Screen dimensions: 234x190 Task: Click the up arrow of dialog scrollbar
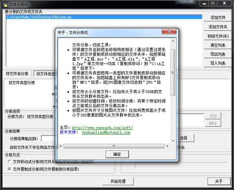pos(173,41)
